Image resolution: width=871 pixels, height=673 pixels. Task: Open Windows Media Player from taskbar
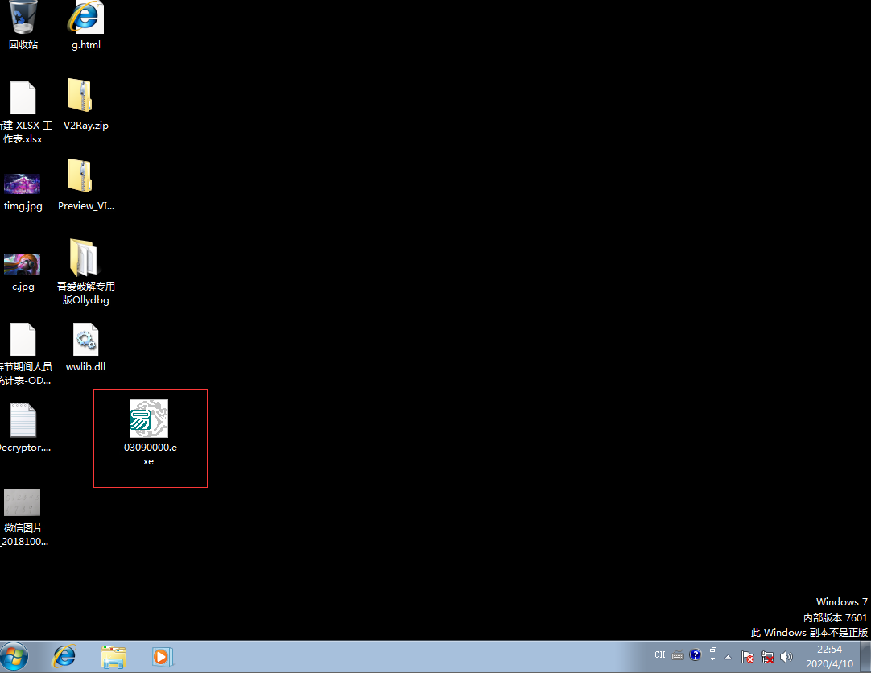(163, 657)
